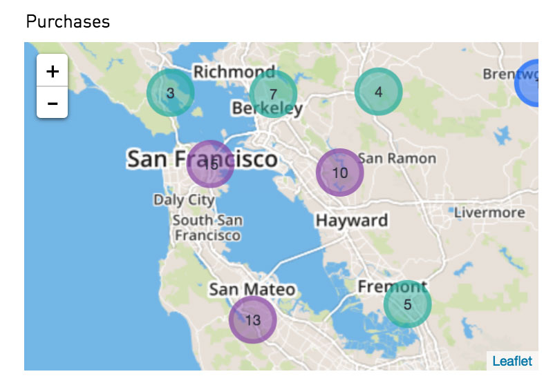Open the cluster marker showing 10
This screenshot has width=553, height=385.
[x=339, y=172]
